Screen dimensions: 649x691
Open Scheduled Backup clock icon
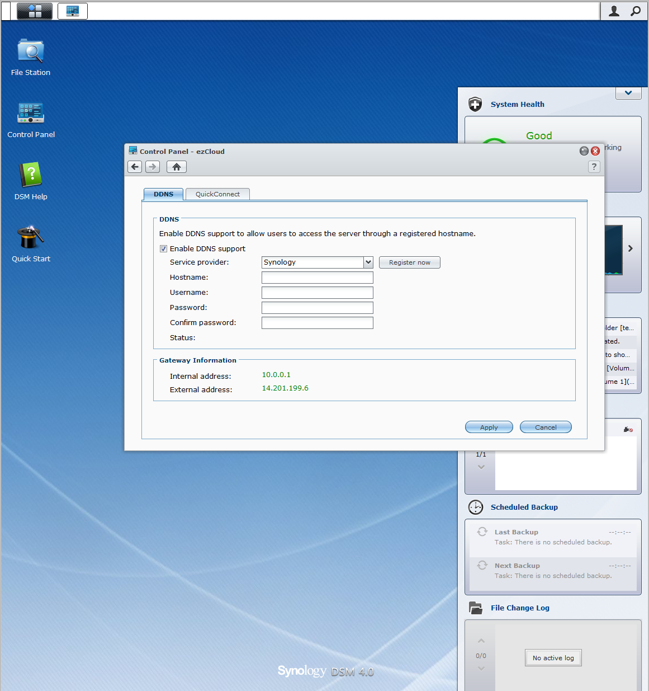point(476,507)
